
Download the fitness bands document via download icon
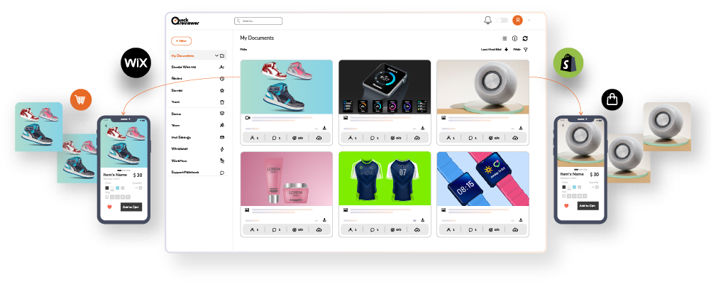tap(521, 219)
